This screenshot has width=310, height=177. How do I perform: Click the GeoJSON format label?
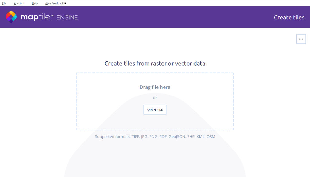pos(177,137)
